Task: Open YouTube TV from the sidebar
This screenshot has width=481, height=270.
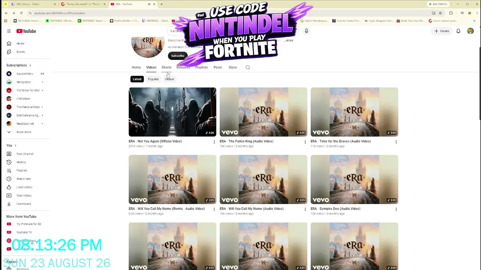Action: (25, 232)
